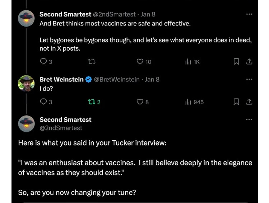The height and width of the screenshot is (203, 269).
Task: Share Second Smartest's first post
Action: click(249, 61)
